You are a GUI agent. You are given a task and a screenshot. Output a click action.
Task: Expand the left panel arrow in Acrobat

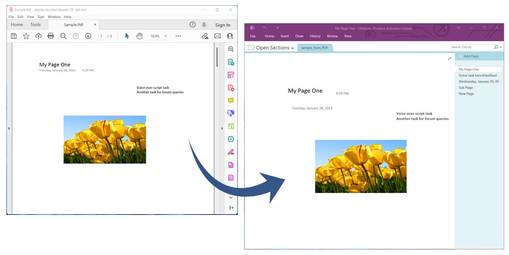tap(9, 128)
